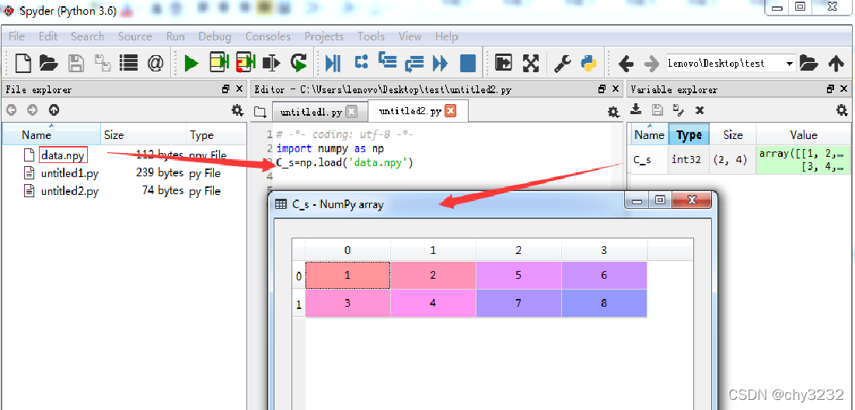
Task: Step into function in debugger
Action: tap(388, 61)
